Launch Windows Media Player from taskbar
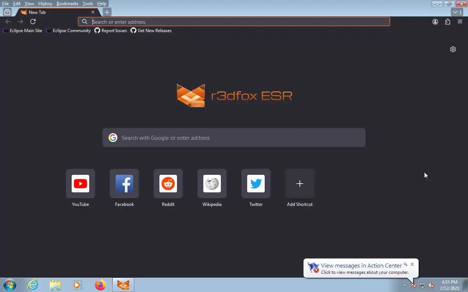 pos(78,285)
